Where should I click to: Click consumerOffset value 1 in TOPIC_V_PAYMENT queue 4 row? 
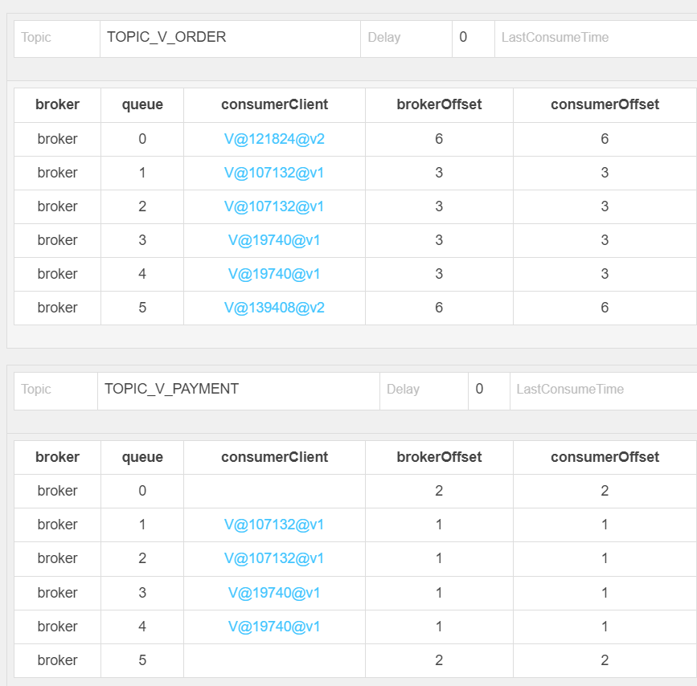click(605, 627)
